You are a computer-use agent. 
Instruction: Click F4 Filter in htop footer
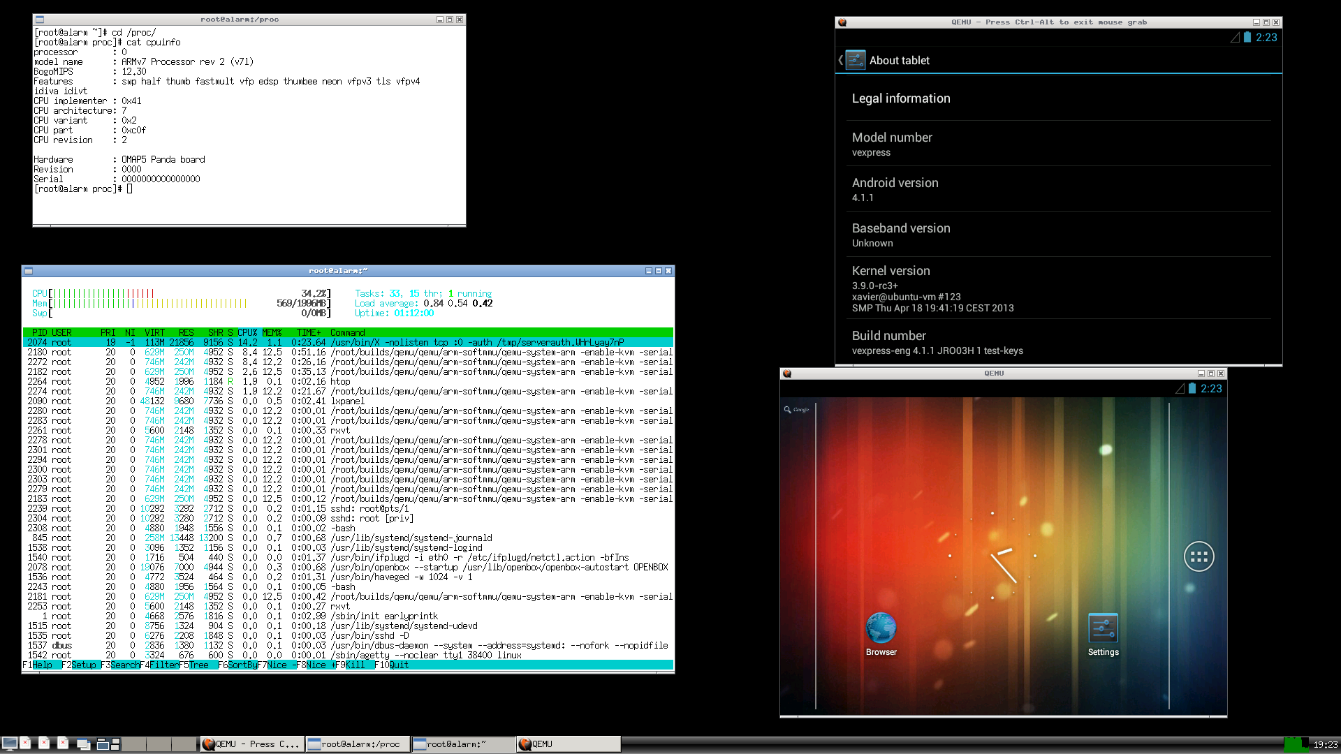click(160, 665)
